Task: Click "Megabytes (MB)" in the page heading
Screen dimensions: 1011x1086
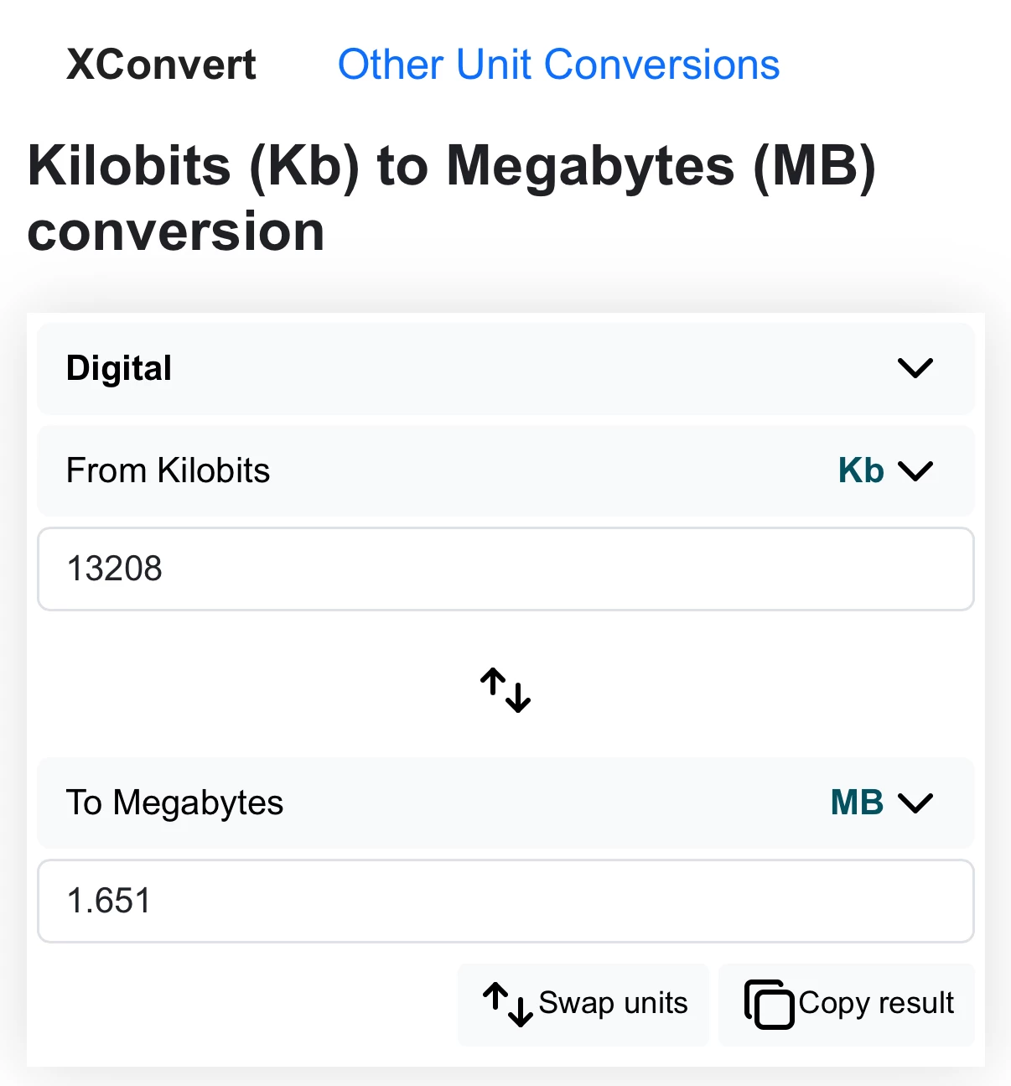Action: 661,165
